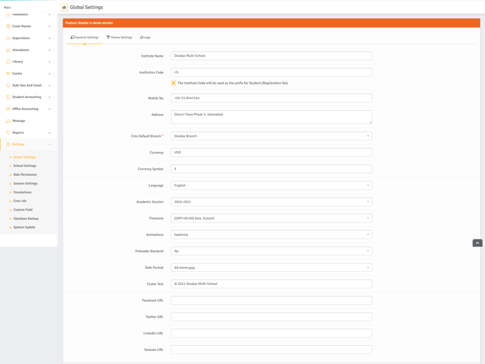
Task: Open System Update submenu item
Action: click(24, 227)
